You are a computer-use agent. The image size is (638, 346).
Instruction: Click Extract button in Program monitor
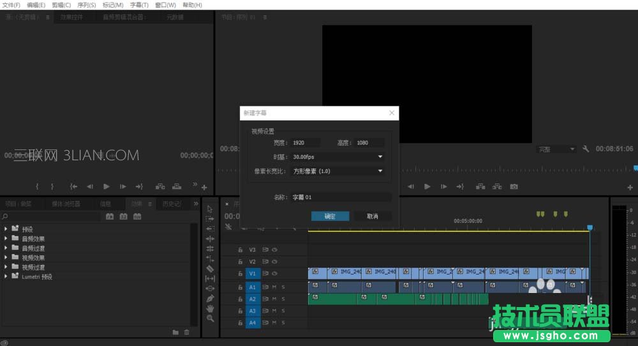(x=497, y=186)
